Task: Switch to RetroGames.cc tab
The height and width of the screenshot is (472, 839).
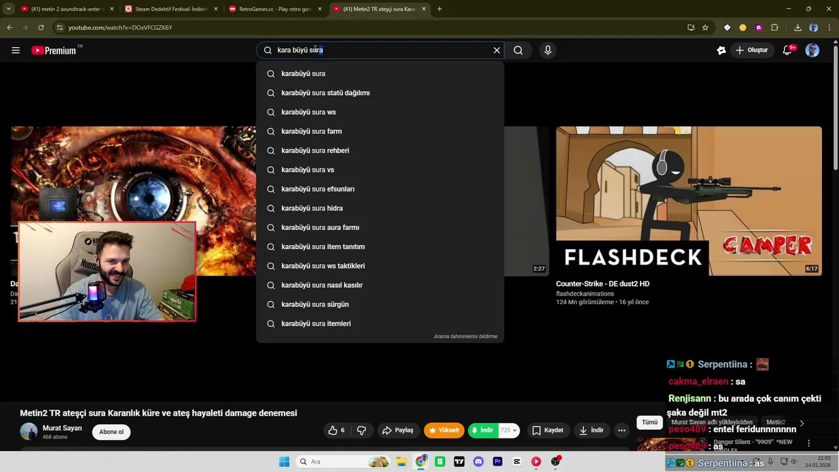Action: [x=277, y=9]
